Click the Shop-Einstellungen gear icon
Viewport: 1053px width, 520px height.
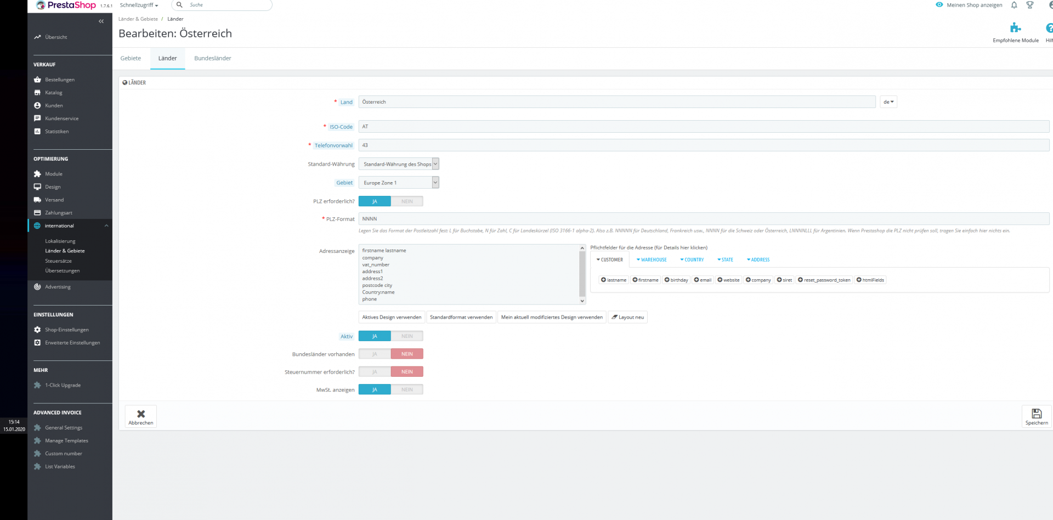37,330
